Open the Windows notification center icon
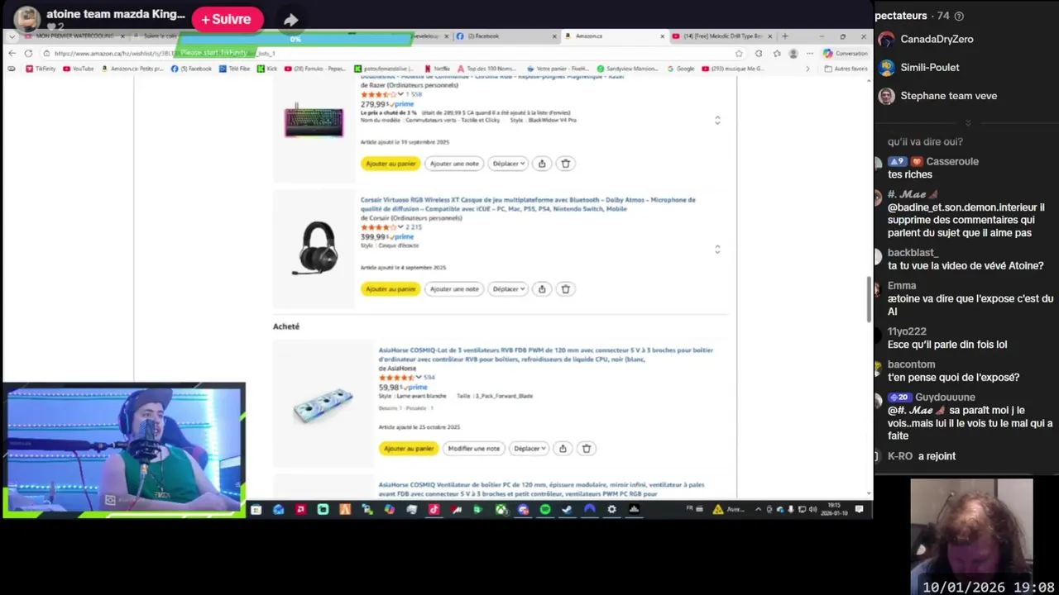The height and width of the screenshot is (595, 1059). click(860, 510)
